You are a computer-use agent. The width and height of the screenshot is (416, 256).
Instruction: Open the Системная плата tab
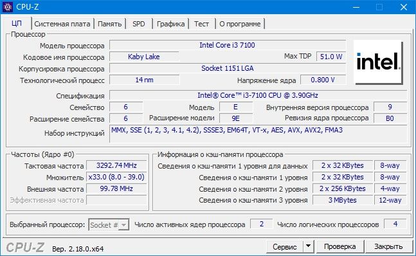pyautogui.click(x=62, y=24)
